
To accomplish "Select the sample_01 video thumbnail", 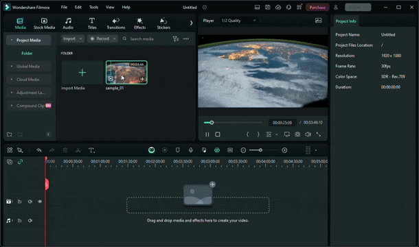I will click(x=126, y=72).
